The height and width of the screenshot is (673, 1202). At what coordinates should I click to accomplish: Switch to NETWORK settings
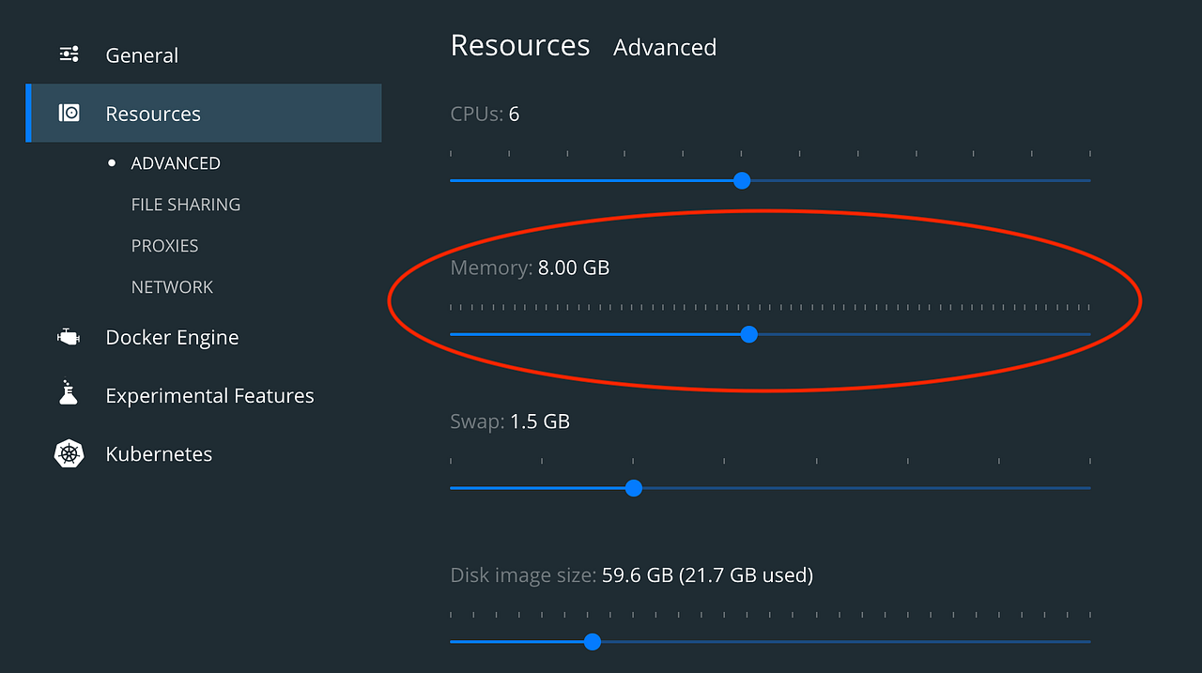tap(173, 286)
